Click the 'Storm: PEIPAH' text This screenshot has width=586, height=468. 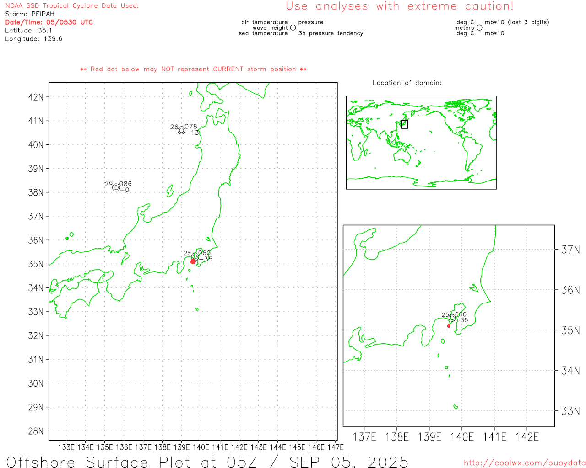pyautogui.click(x=30, y=14)
